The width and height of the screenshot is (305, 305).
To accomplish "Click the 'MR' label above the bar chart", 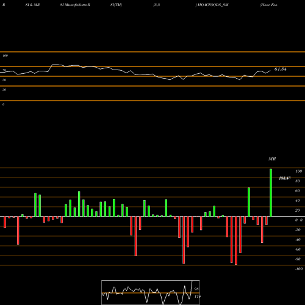I will coord(272,159).
